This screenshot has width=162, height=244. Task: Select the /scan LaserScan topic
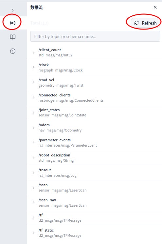coord(95,188)
